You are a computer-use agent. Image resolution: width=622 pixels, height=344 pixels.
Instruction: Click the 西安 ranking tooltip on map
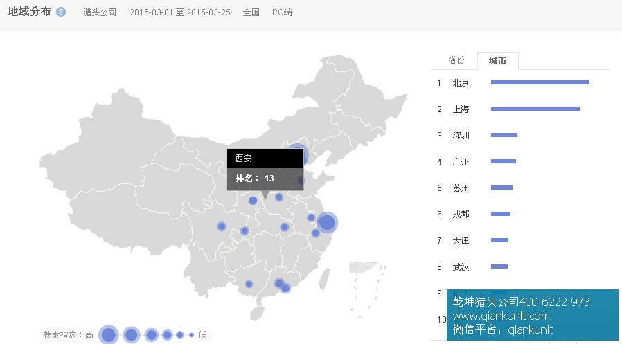tap(265, 168)
